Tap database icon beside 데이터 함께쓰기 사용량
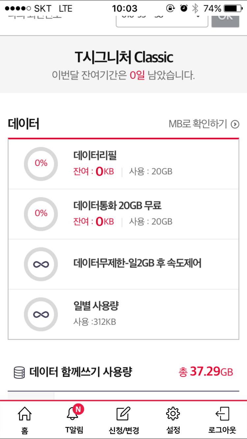The image size is (247, 439). tap(19, 373)
